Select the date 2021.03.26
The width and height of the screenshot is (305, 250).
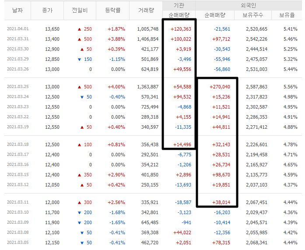pos(18,69)
